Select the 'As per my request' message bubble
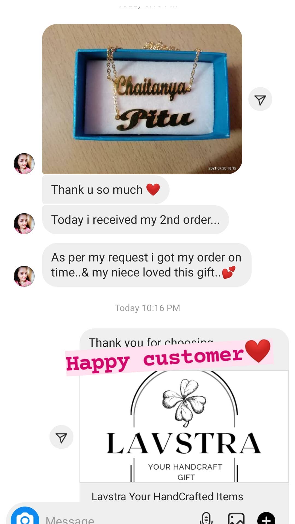Image resolution: width=295 pixels, height=524 pixels. pyautogui.click(x=147, y=265)
